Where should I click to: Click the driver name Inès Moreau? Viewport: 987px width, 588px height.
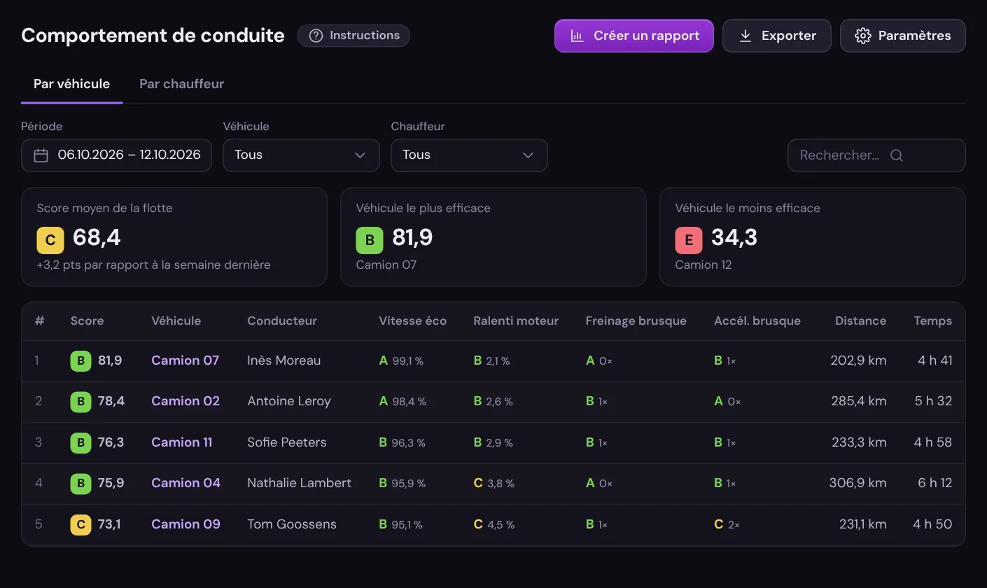point(284,360)
